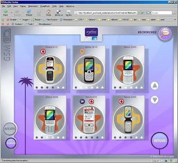Expand the CSS dropdown
This screenshot has height=163, width=178.
point(79,20)
